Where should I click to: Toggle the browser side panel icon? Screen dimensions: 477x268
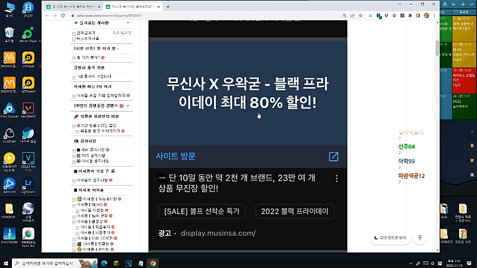point(418,16)
